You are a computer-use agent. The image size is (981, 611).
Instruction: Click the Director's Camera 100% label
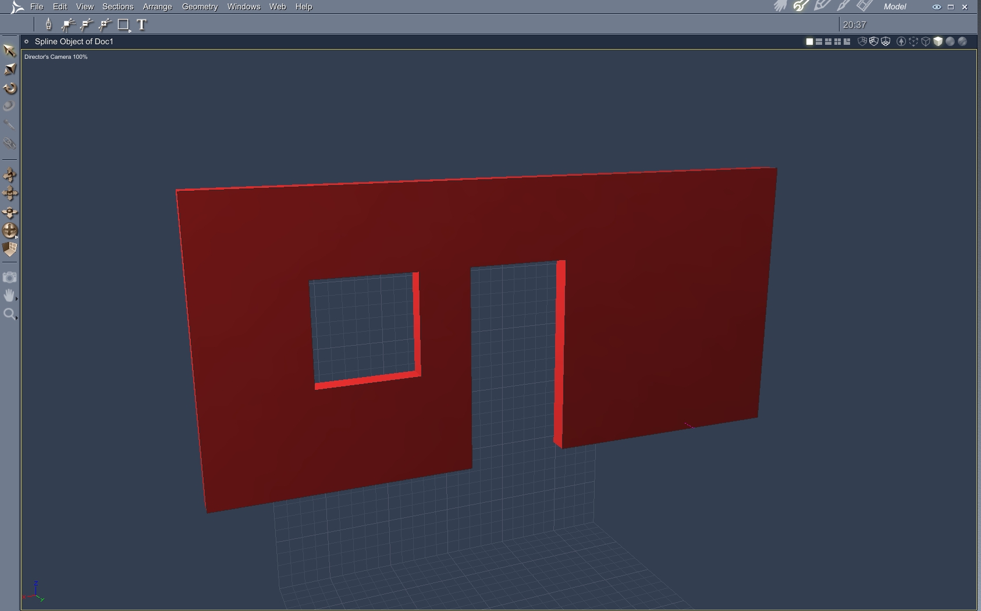(x=56, y=57)
